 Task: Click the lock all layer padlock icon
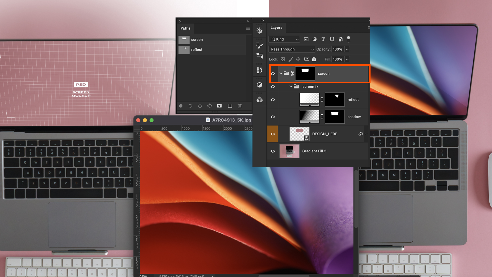[314, 59]
